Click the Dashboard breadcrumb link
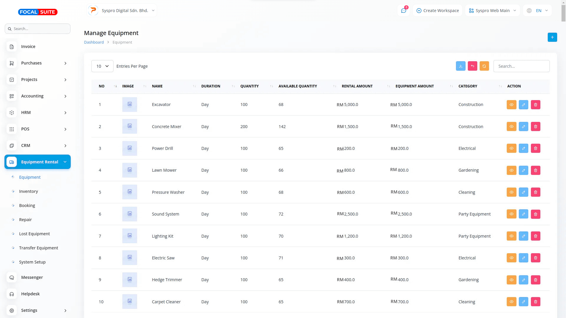The height and width of the screenshot is (318, 566). click(x=94, y=42)
